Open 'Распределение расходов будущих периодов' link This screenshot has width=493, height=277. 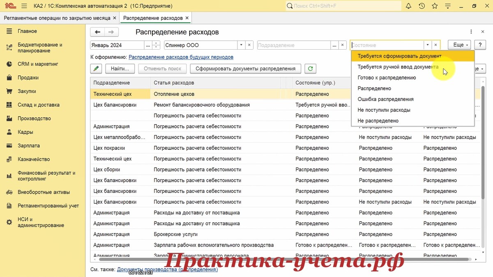[x=181, y=57]
